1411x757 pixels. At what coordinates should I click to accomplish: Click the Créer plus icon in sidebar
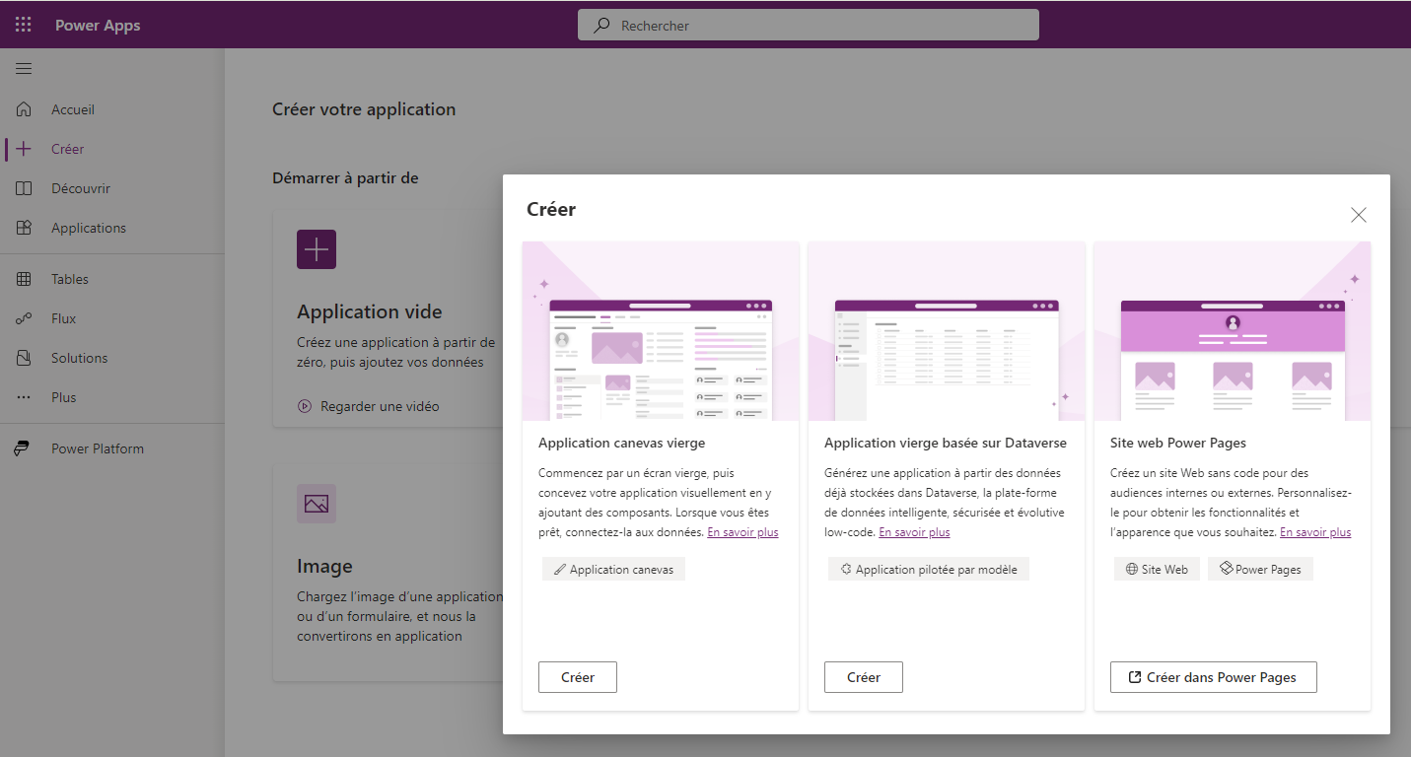(23, 148)
